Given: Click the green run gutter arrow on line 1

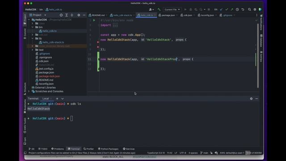Looking at the screenshot, I should point(94,20).
